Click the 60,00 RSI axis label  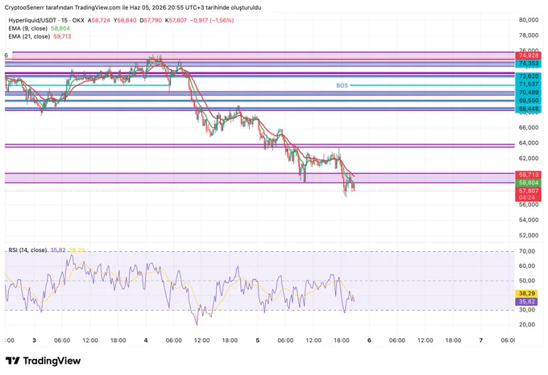pos(527,266)
